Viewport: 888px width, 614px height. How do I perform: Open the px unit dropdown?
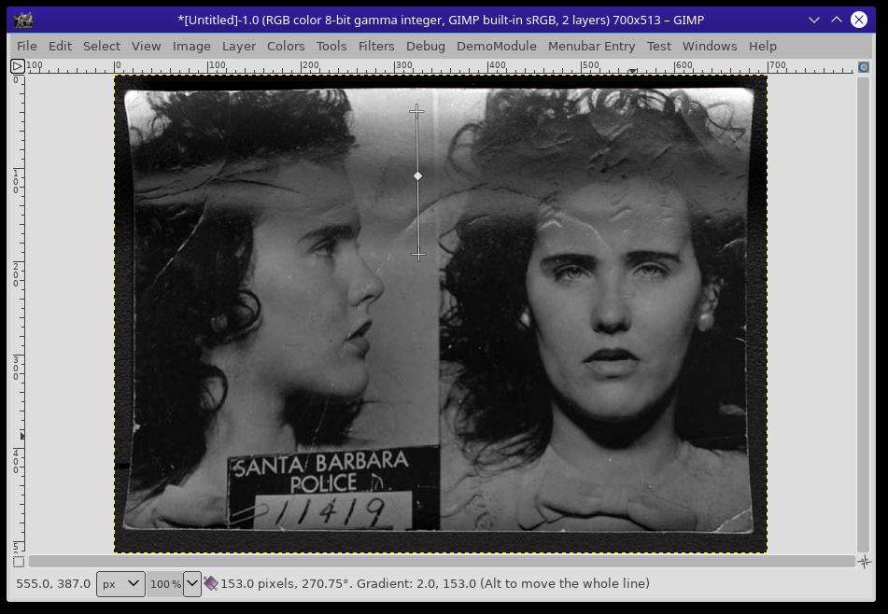(120, 583)
